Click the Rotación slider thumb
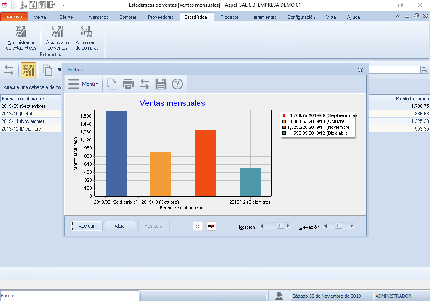Image resolution: width=430 pixels, height=301 pixels. [x=280, y=226]
